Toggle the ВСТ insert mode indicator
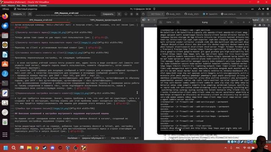271x152 pixels. 136,138
